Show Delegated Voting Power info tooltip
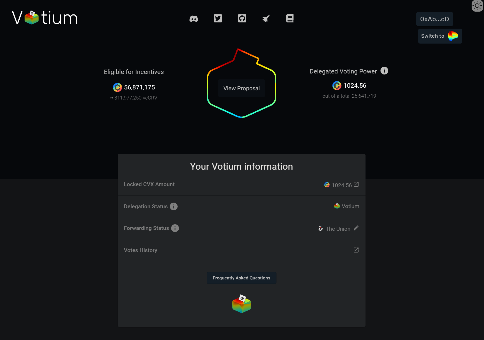This screenshot has width=484, height=340. 384,71
